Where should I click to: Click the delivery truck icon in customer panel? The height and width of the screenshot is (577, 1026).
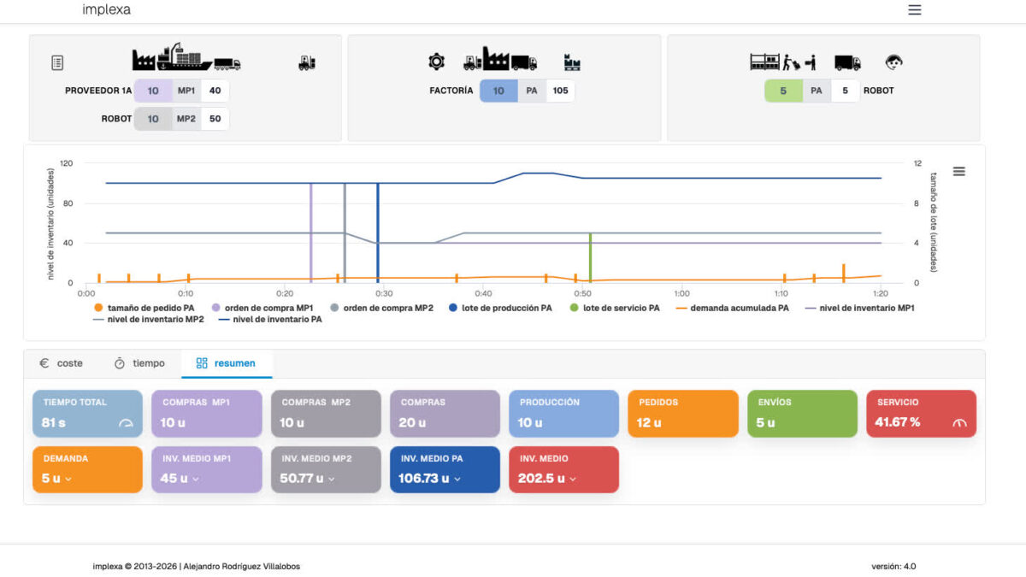click(x=847, y=62)
